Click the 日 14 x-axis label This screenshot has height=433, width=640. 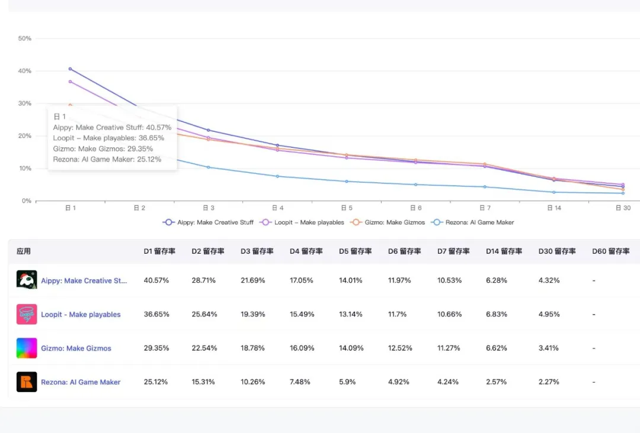[x=554, y=208]
